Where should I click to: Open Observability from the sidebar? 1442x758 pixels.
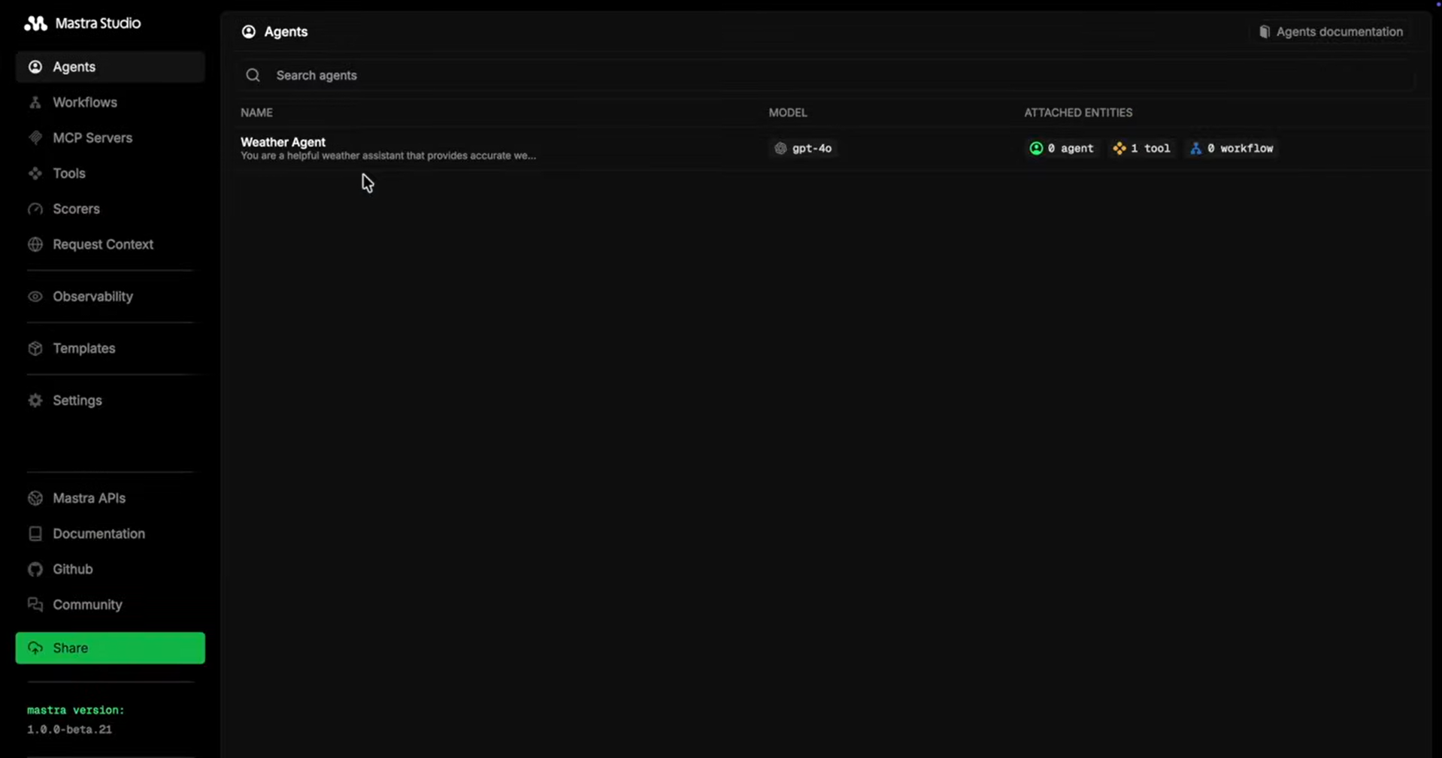111,296
